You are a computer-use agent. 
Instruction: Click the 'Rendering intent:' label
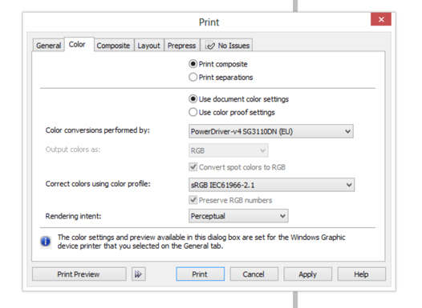tap(73, 216)
